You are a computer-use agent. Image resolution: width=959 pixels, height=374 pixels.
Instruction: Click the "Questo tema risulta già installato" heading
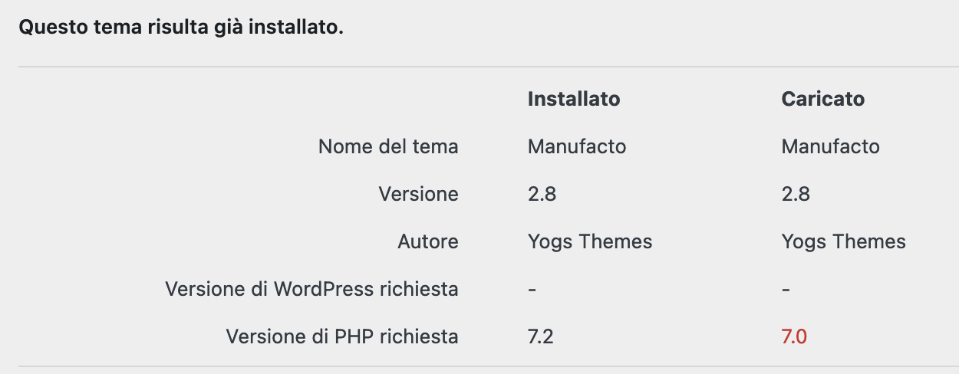pyautogui.click(x=181, y=28)
